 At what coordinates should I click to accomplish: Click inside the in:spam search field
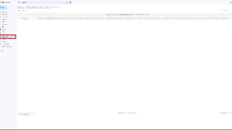point(43,3)
